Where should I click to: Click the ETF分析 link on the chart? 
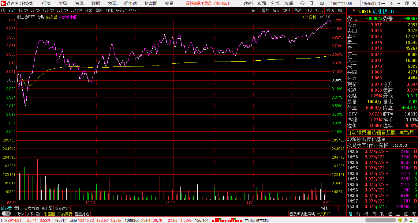pyautogui.click(x=310, y=17)
